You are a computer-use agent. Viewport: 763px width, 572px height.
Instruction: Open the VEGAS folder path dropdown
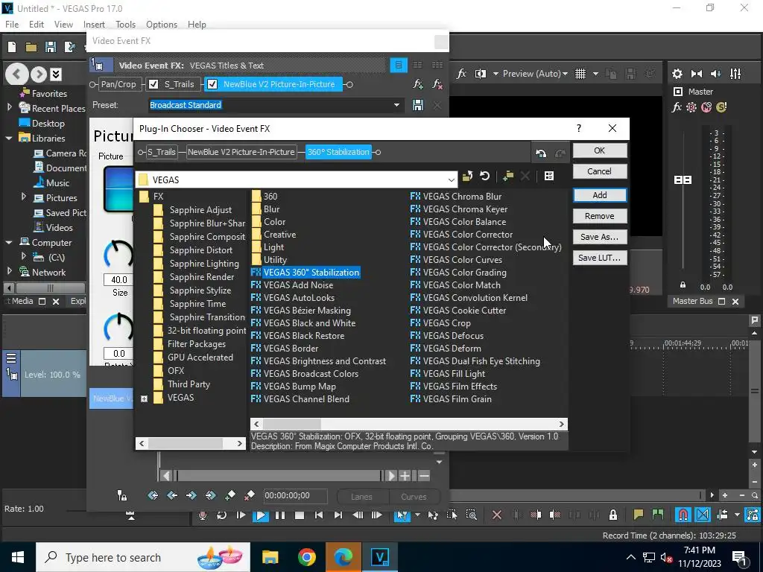[451, 180]
